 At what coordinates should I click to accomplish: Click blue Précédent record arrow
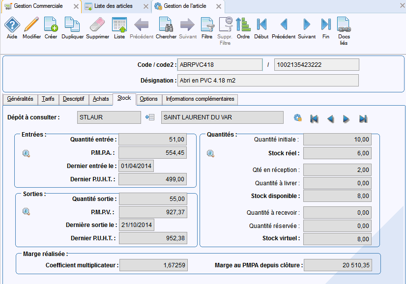tap(284, 25)
